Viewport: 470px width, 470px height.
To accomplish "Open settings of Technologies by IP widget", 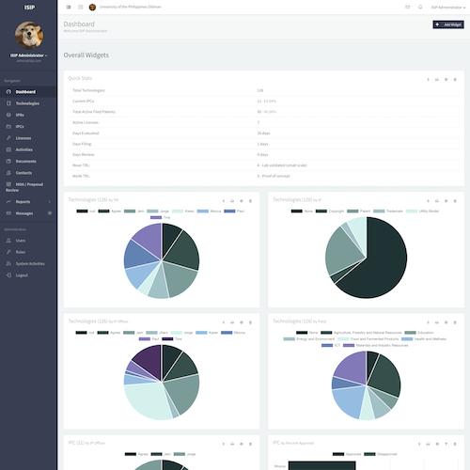I will (x=446, y=201).
